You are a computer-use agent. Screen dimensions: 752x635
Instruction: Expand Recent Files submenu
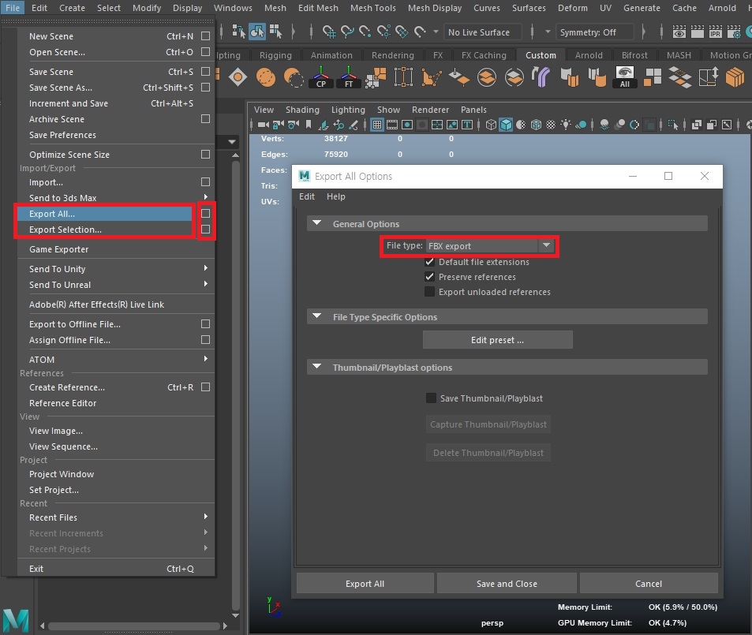(x=206, y=517)
